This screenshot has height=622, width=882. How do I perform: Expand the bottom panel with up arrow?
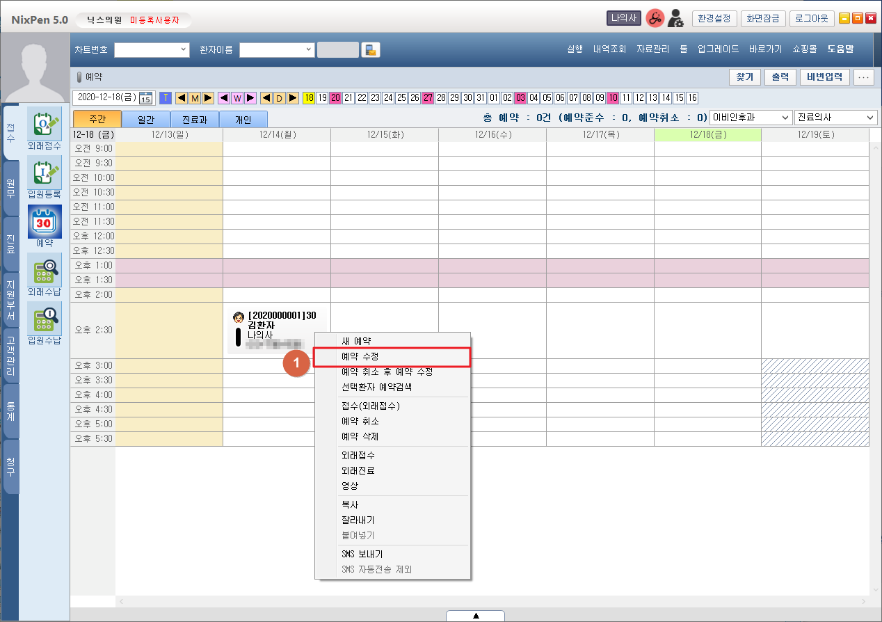476,616
